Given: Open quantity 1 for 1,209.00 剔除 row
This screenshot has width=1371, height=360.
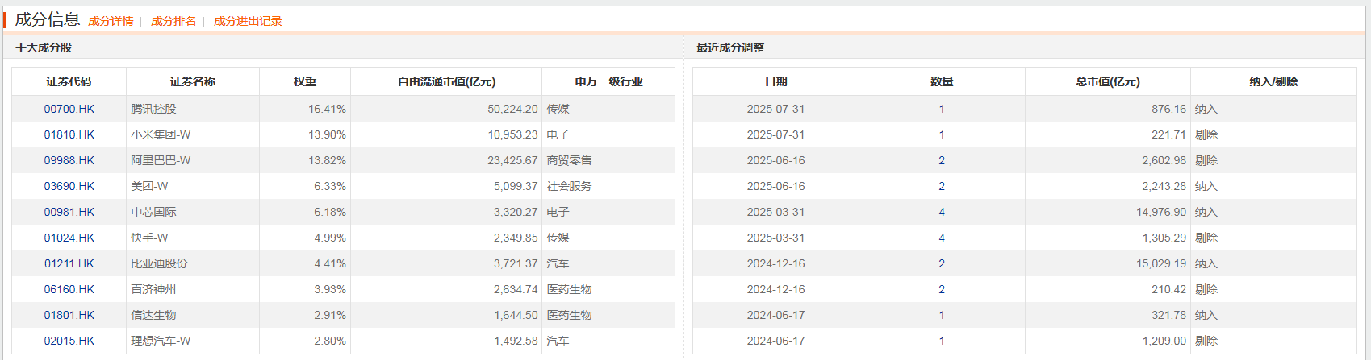Looking at the screenshot, I should (x=942, y=341).
